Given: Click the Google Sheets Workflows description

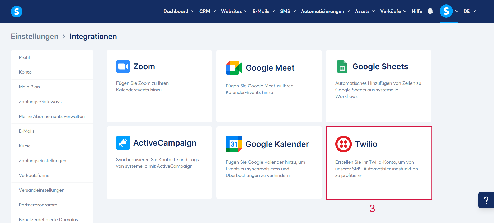Looking at the screenshot, I should [x=378, y=90].
